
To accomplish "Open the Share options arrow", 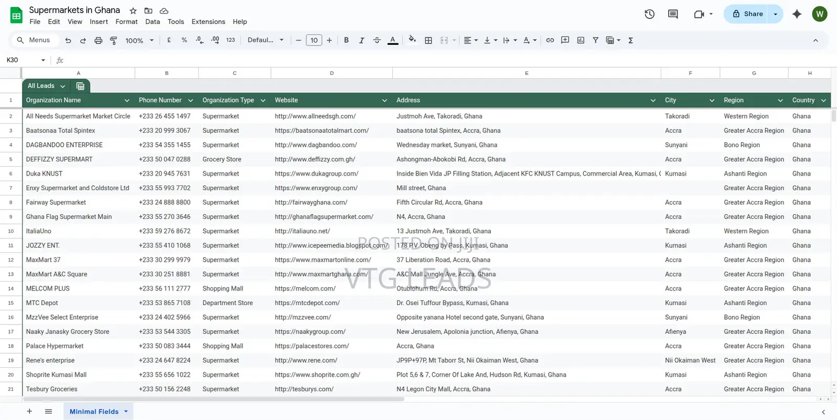I will point(775,14).
